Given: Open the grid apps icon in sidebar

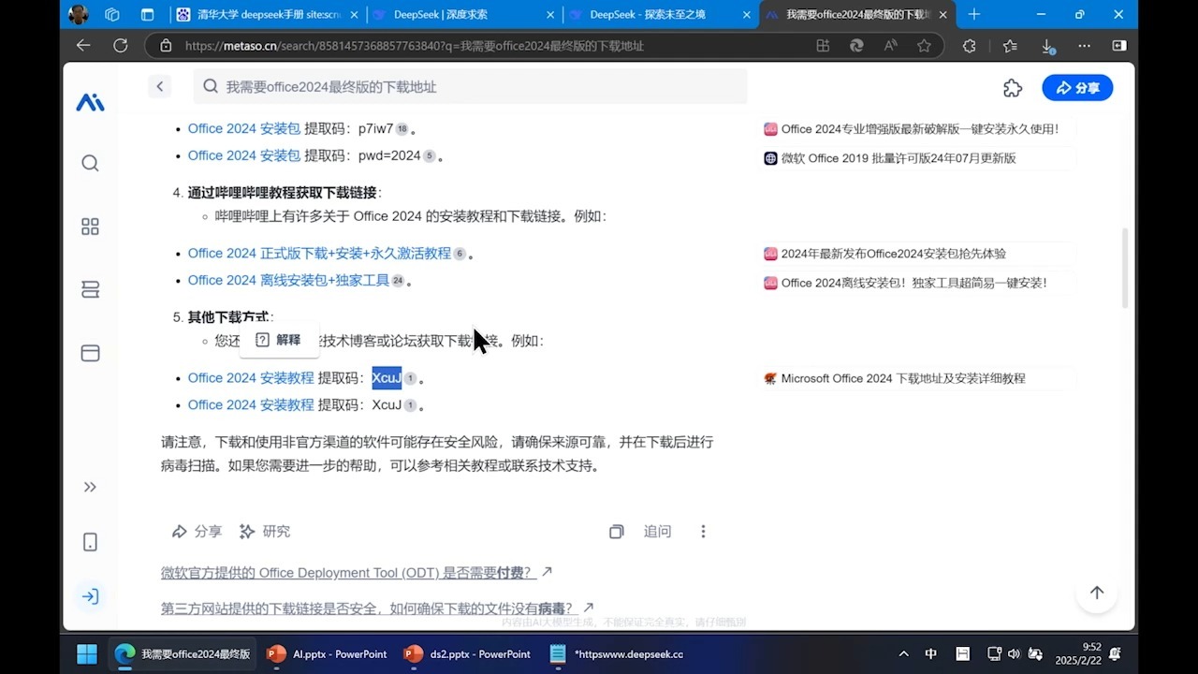Looking at the screenshot, I should (90, 227).
